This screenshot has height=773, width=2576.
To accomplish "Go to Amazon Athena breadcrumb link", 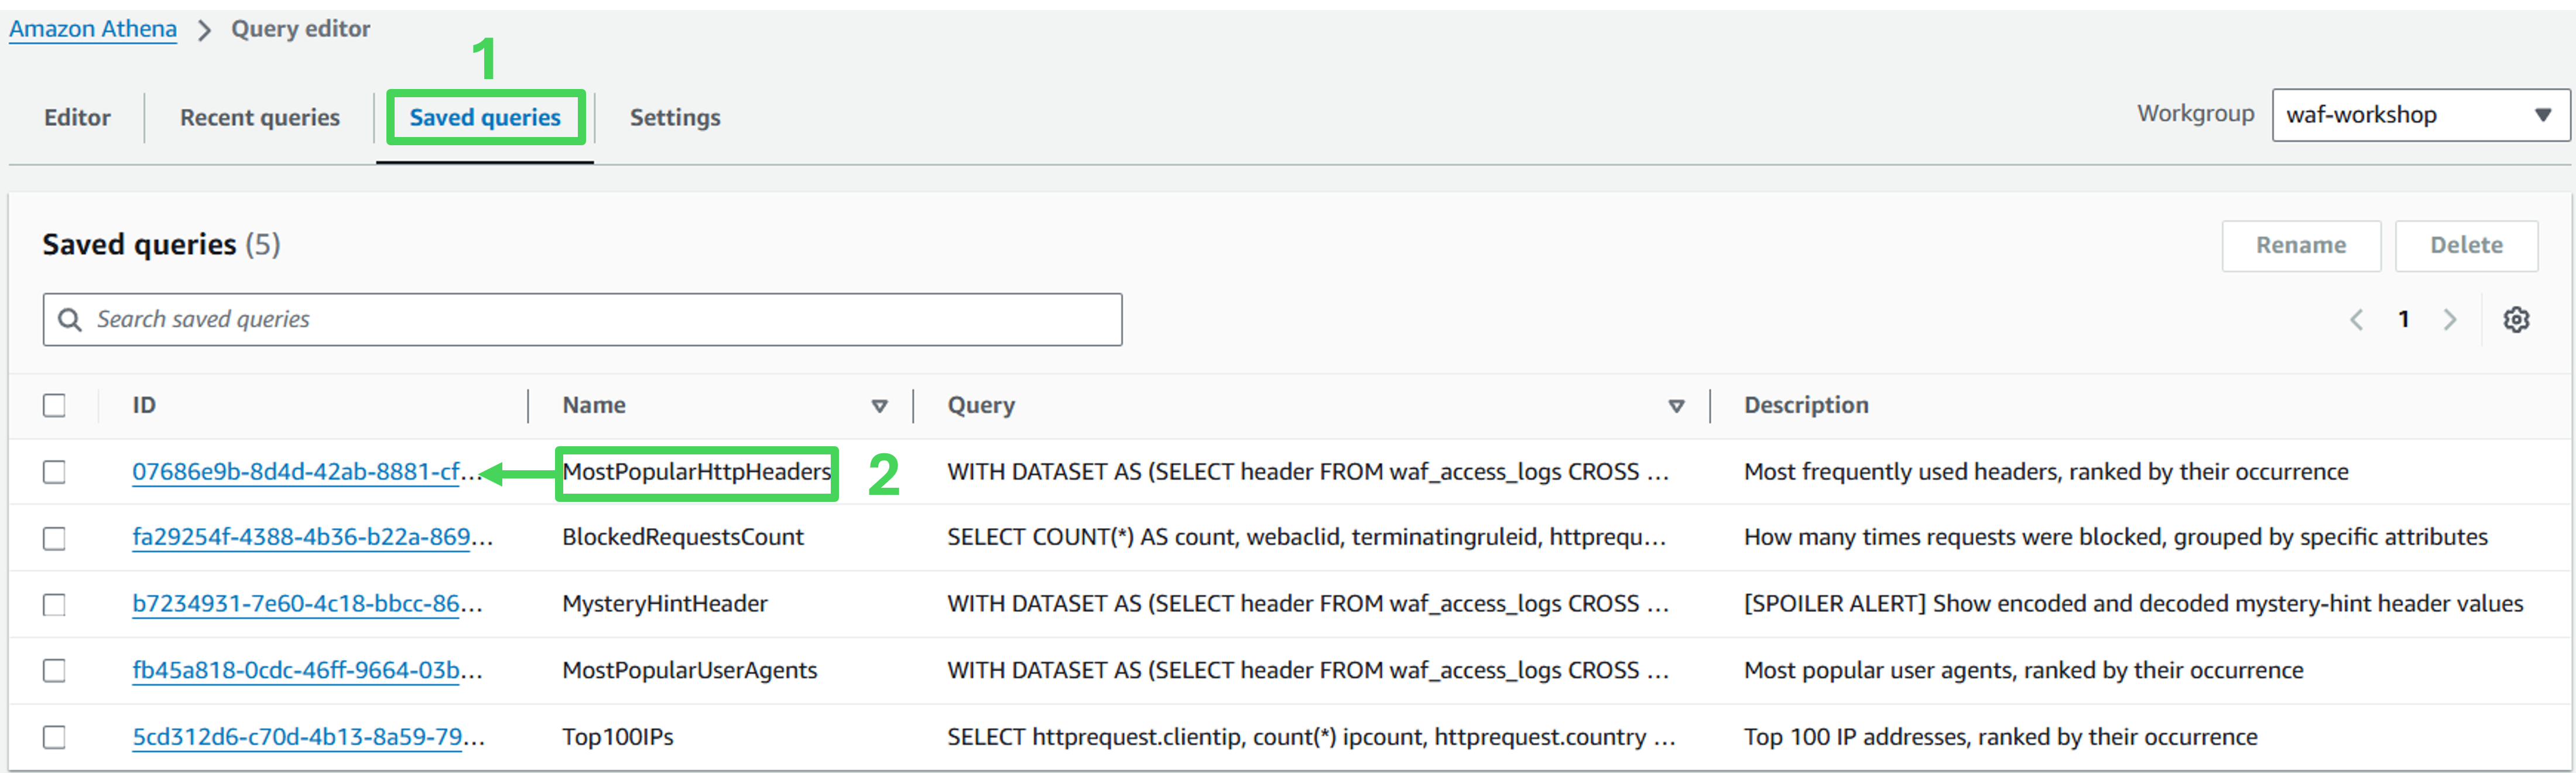I will (93, 29).
